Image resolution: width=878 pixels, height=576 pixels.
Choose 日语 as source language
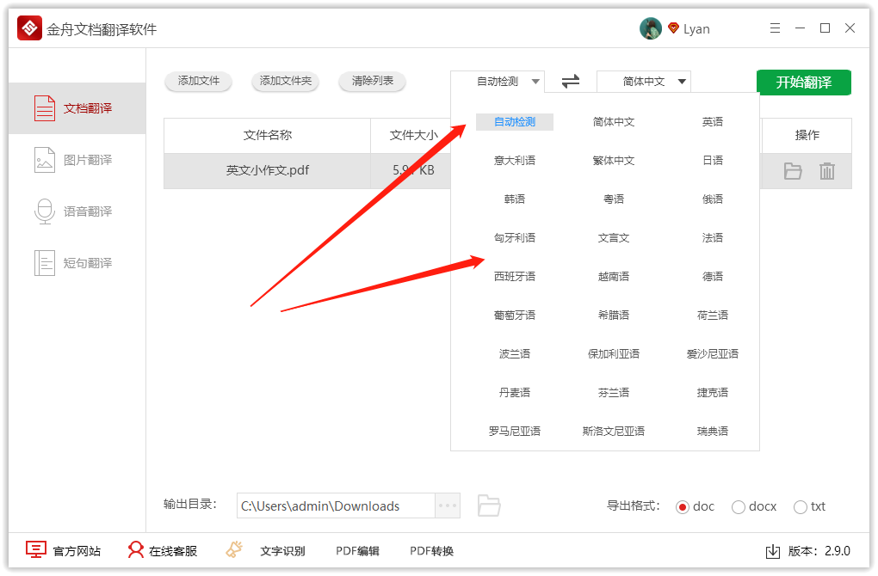pos(713,160)
